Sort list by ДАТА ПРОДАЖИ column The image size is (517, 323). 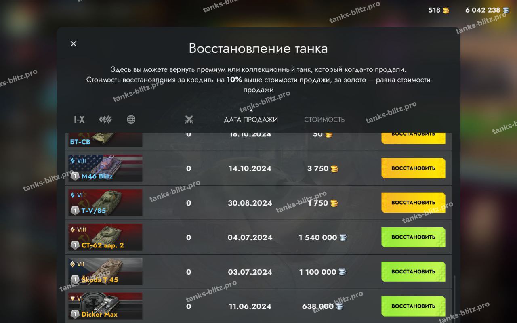pyautogui.click(x=251, y=120)
